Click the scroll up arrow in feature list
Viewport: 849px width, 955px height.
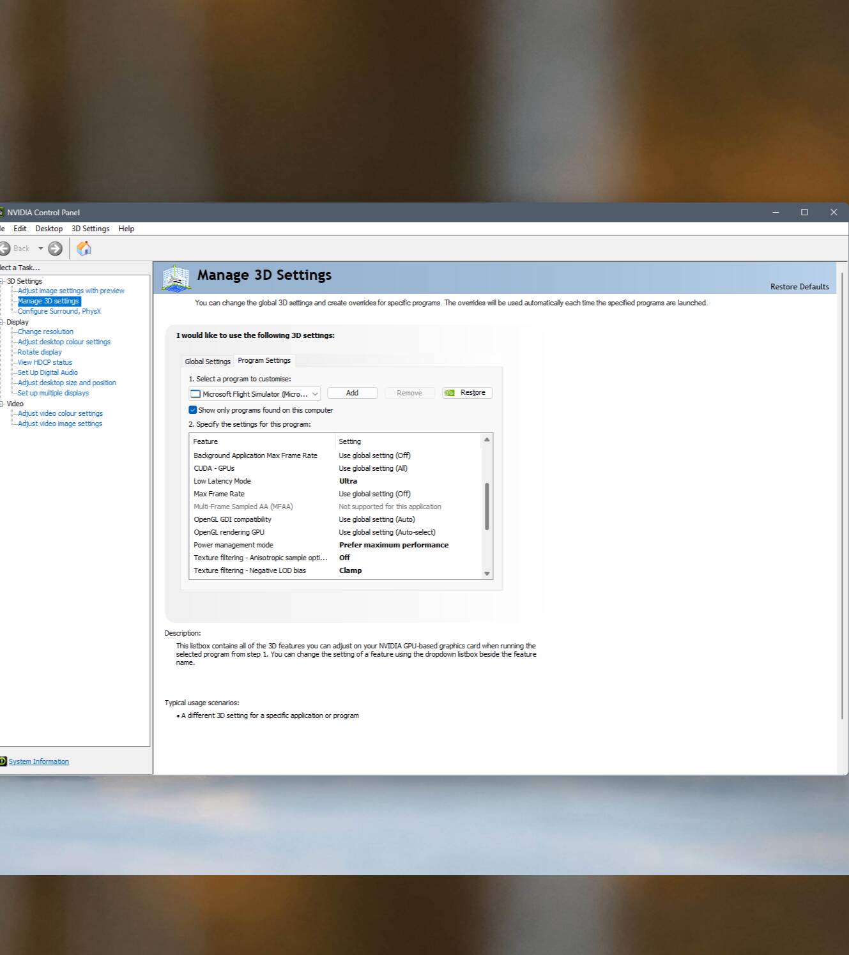[x=487, y=439]
